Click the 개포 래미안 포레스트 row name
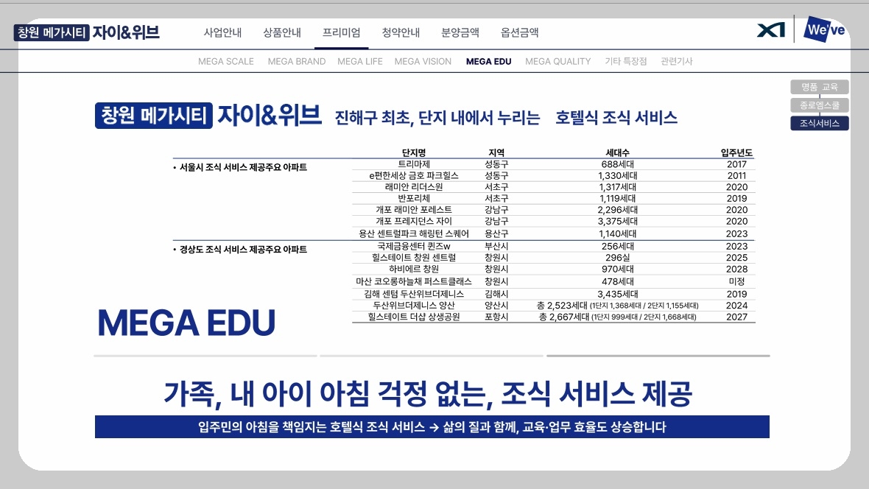869x489 pixels. coord(414,210)
